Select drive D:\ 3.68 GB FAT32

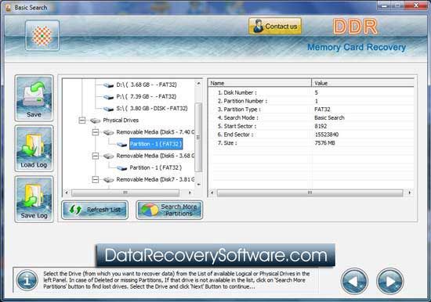click(x=147, y=84)
